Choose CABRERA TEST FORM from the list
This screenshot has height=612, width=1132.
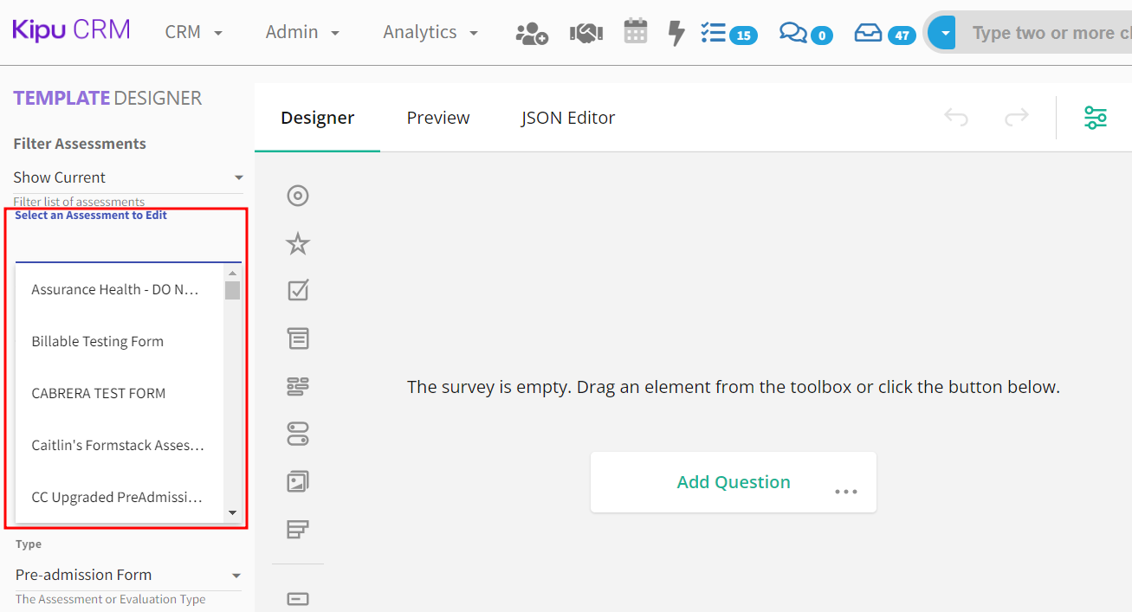[99, 393]
